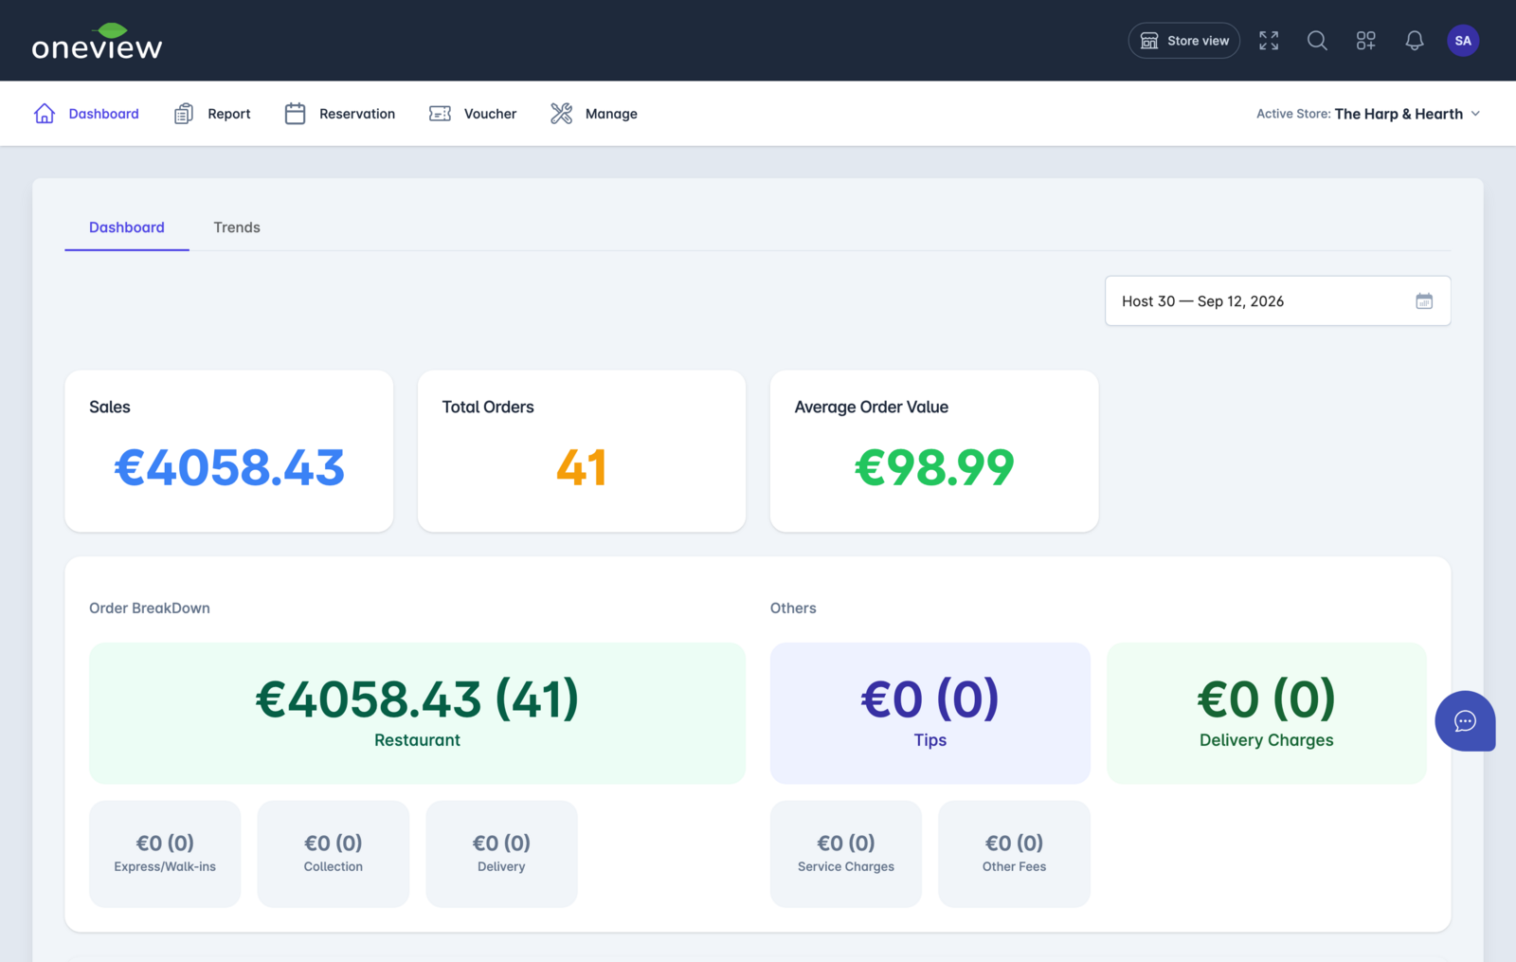Click the Delivery Charges card

coord(1266,713)
